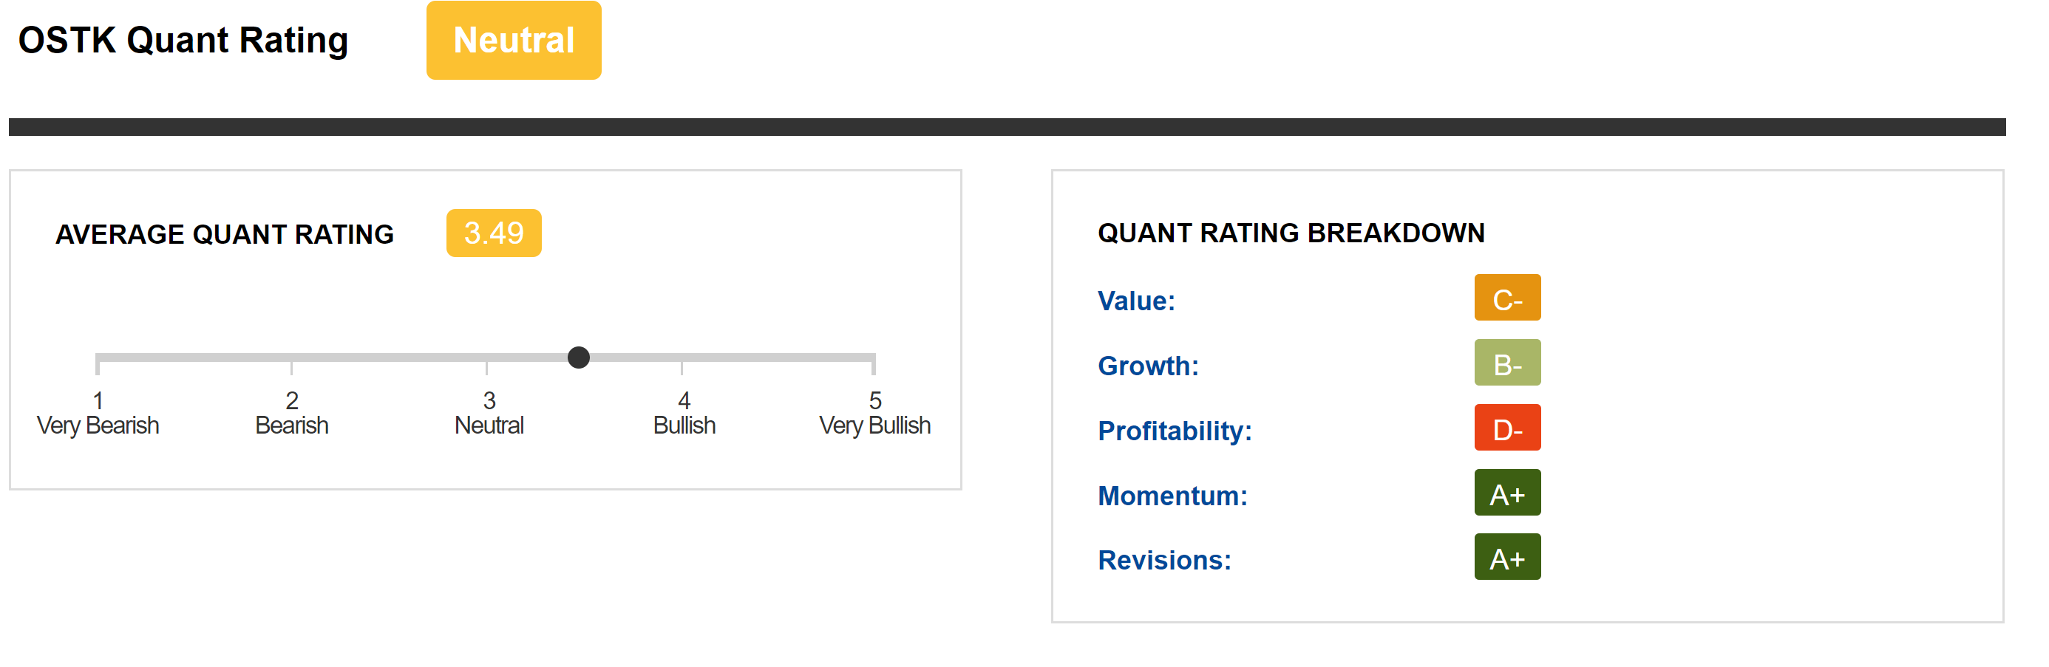Click the 4 Bullish scale label
The image size is (2049, 667).
(x=684, y=414)
